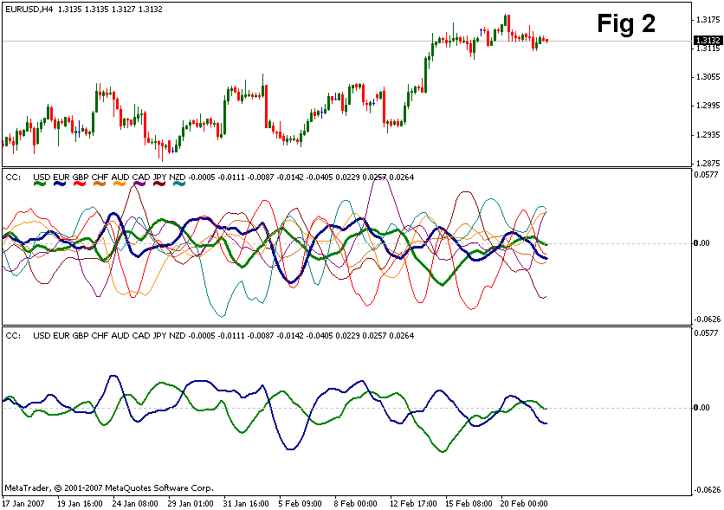This screenshot has width=724, height=510.
Task: Click the 0.00 zero level label of the multi-currency panel
Action: (701, 243)
